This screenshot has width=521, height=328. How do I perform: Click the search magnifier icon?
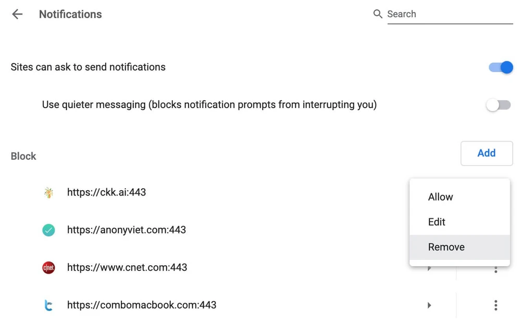click(378, 14)
